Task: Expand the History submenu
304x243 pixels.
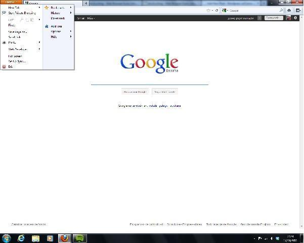Action: [56, 13]
